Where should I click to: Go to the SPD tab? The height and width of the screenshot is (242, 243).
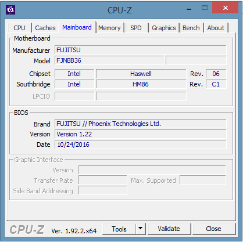pos(136,28)
